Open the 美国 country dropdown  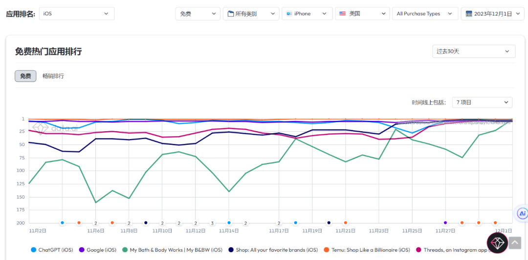coord(362,14)
